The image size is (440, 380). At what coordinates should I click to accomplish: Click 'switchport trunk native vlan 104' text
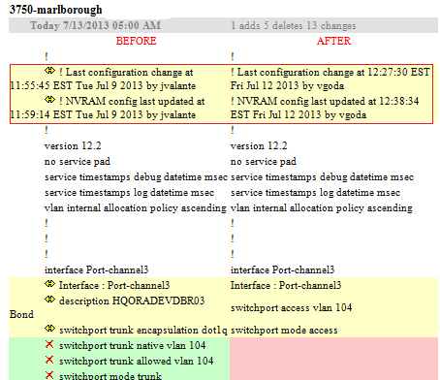[133, 346]
